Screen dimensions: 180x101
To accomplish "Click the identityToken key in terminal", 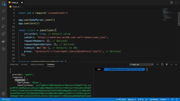I will pos(26,85).
